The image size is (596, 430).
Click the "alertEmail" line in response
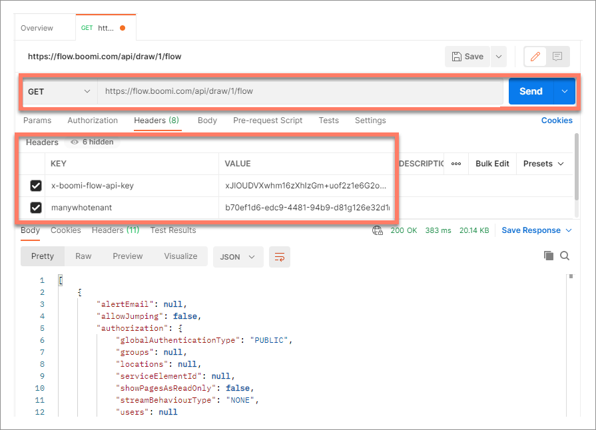(x=142, y=304)
